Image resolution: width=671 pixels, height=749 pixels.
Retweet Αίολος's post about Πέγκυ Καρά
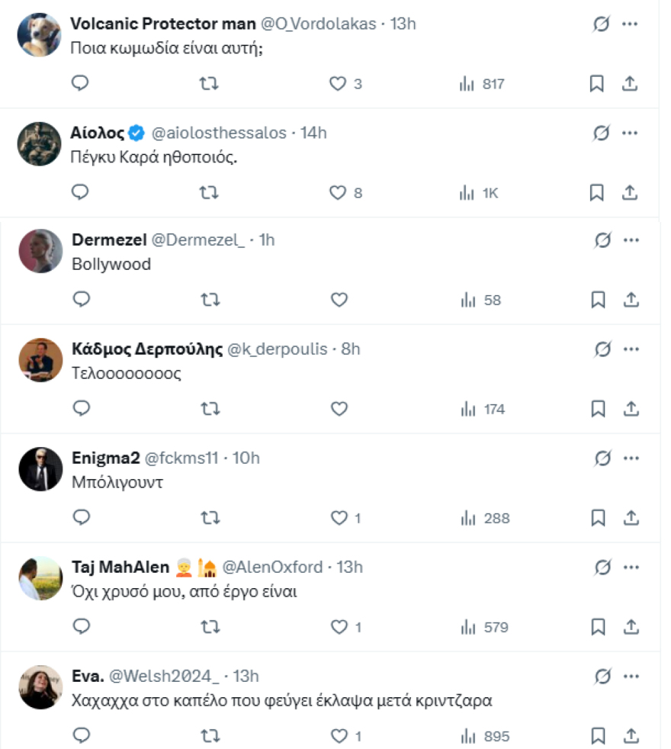point(208,192)
